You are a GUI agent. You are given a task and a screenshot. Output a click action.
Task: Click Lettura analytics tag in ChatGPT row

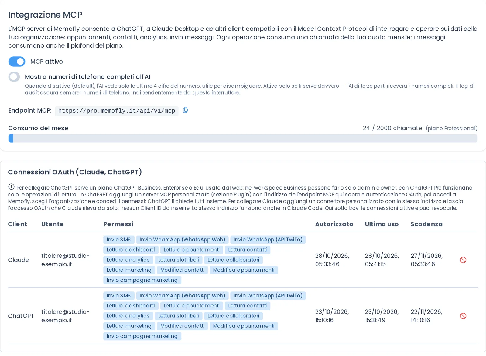(128, 316)
